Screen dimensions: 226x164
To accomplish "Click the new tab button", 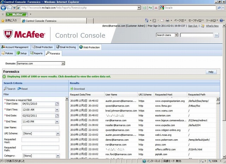I will [x=90, y=21].
